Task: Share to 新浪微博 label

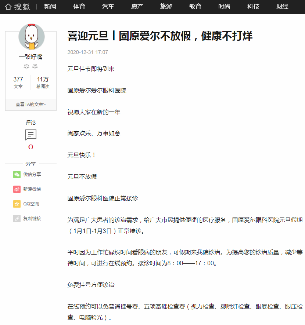Action: pos(32,189)
